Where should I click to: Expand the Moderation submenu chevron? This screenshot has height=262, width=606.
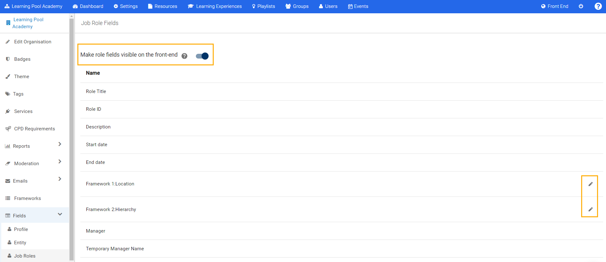click(x=60, y=162)
